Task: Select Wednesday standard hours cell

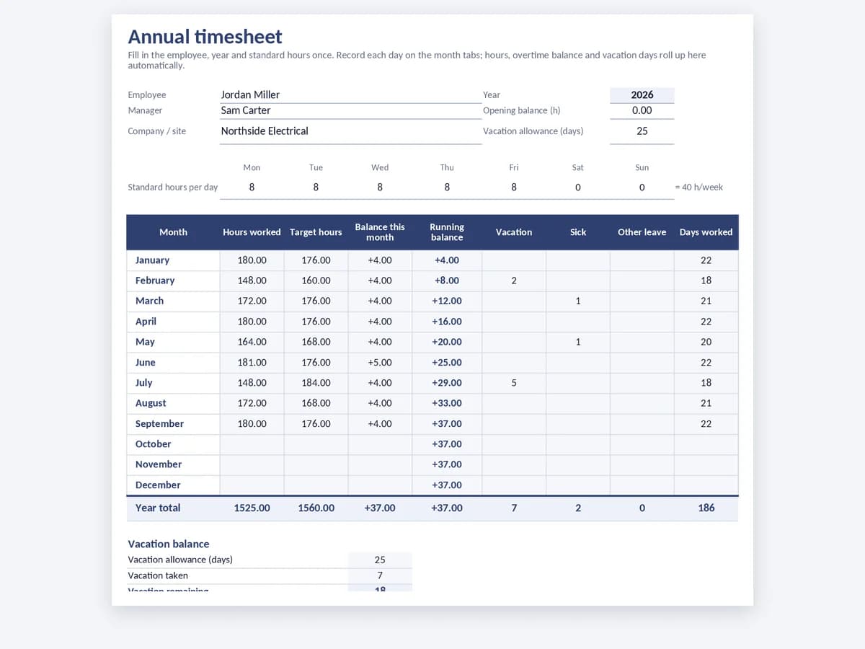Action: tap(380, 187)
